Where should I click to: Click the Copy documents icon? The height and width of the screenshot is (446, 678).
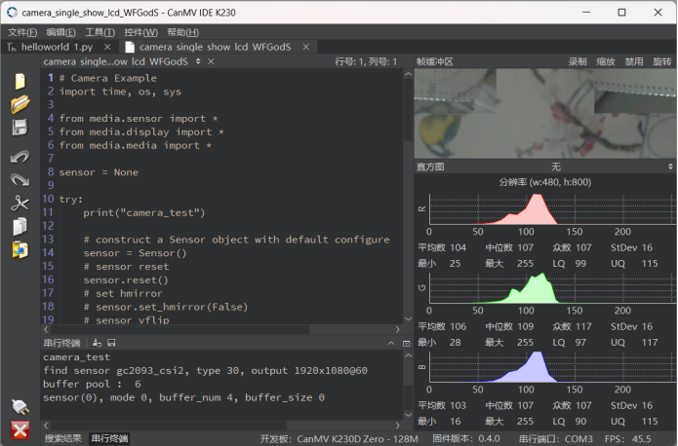click(x=20, y=226)
